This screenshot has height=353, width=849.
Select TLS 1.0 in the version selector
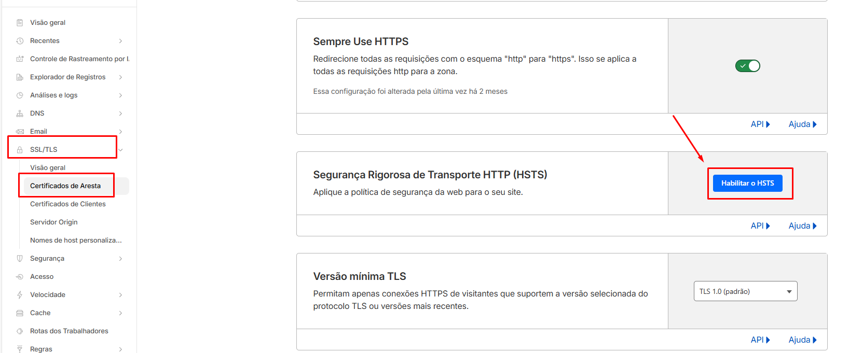tap(745, 291)
